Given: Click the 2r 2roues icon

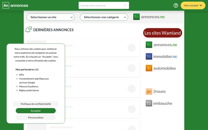Looking at the screenshot, I should [149, 91].
